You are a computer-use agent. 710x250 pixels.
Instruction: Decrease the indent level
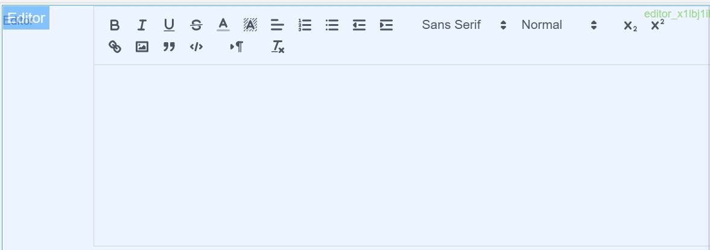359,25
